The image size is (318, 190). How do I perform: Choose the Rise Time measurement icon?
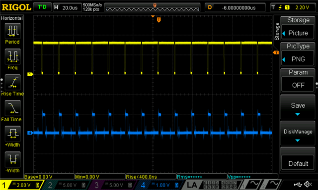[x=12, y=83]
